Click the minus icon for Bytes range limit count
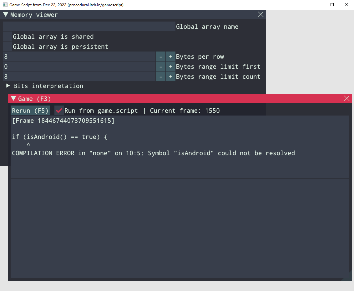 click(160, 76)
